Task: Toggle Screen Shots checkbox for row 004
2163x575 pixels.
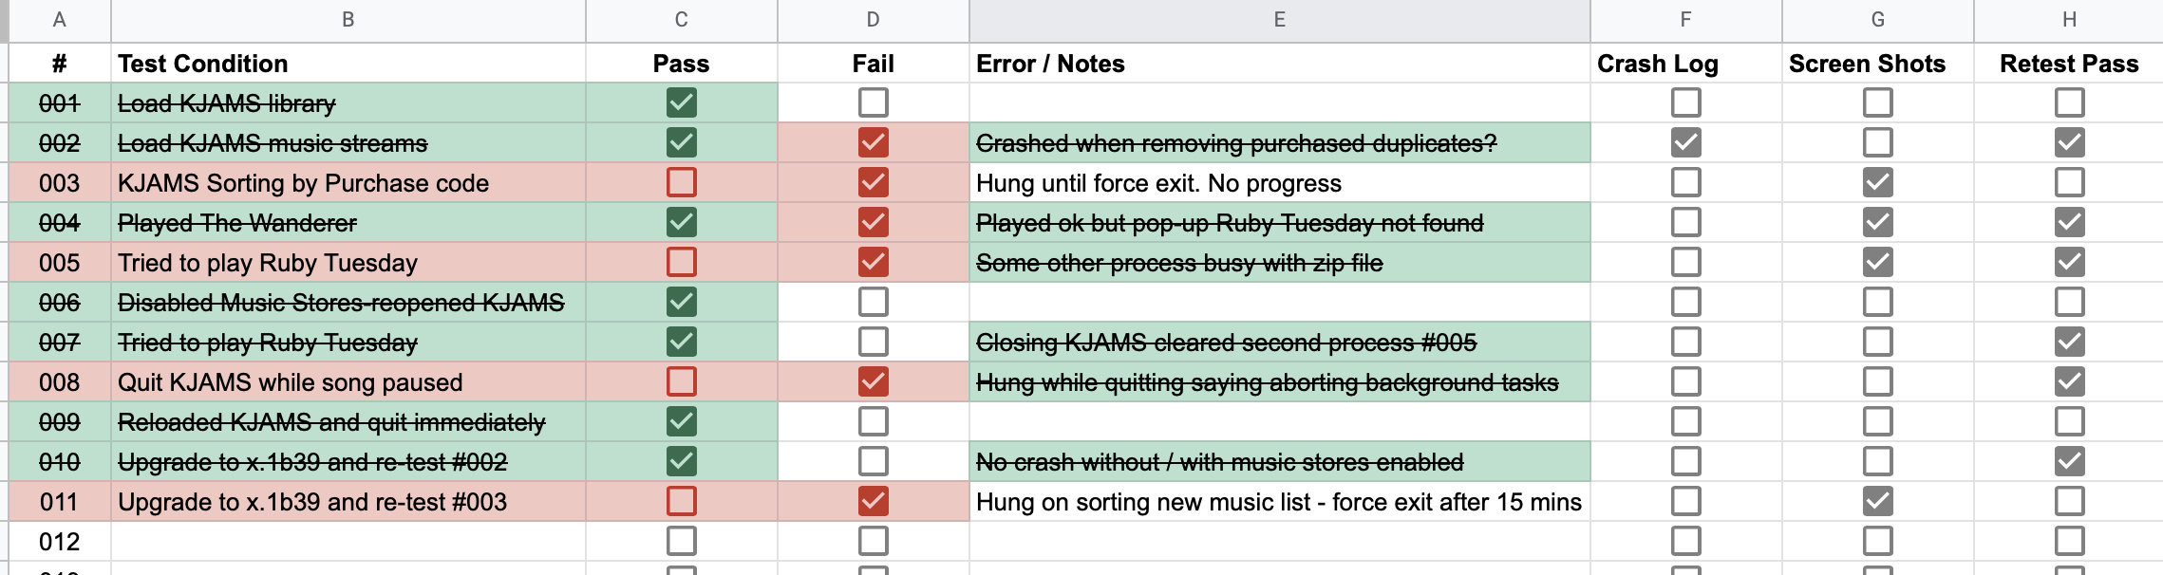Action: (x=1877, y=222)
